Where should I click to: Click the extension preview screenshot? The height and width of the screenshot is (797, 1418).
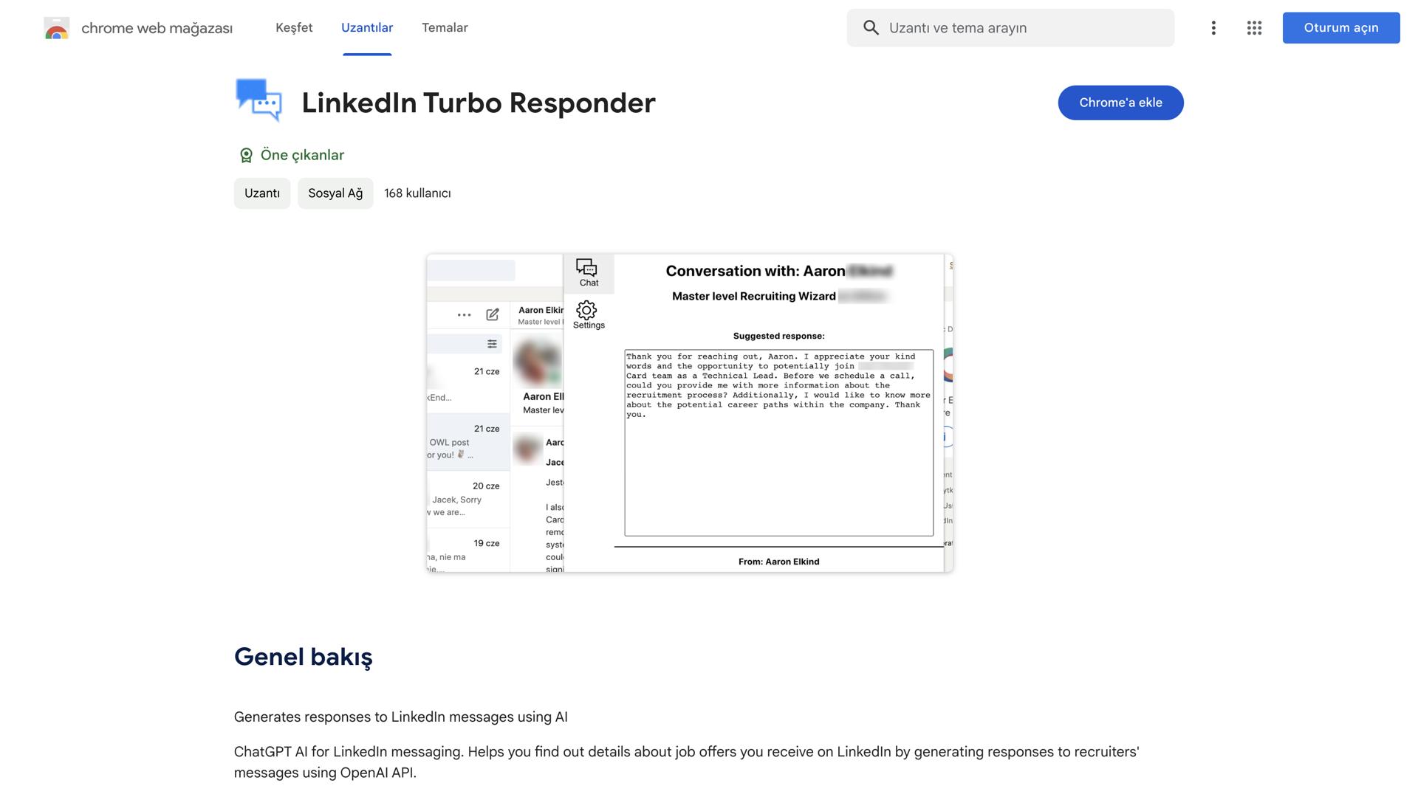689,413
